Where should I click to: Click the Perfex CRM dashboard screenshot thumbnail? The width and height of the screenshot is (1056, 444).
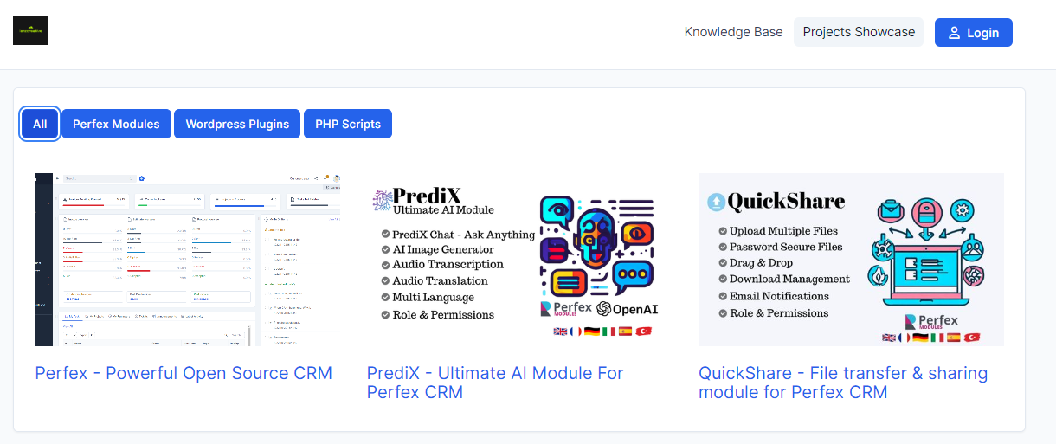[187, 259]
